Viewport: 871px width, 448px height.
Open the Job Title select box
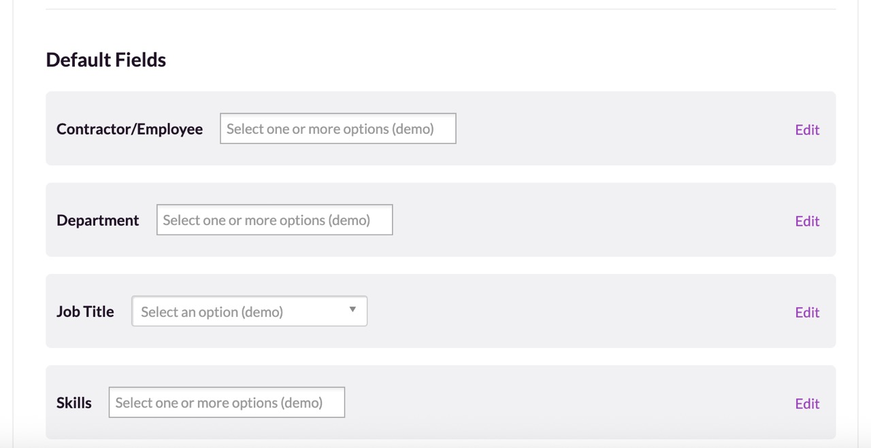pyautogui.click(x=249, y=311)
